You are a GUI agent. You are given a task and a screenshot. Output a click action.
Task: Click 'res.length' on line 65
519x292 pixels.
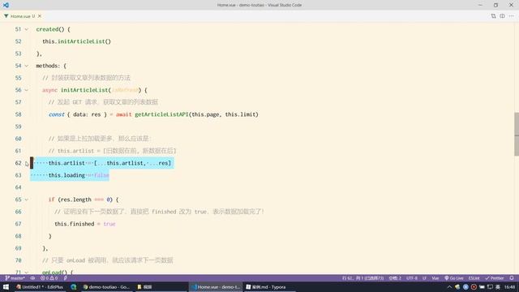tap(75, 200)
